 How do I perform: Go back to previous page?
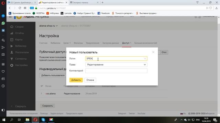point(10,8)
